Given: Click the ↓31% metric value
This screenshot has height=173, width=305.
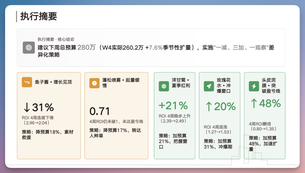Looking at the screenshot, I should (x=38, y=107).
